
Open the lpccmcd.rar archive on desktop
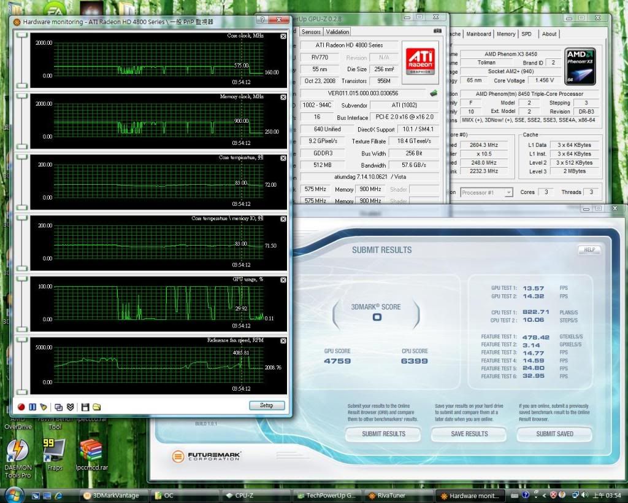point(91,454)
